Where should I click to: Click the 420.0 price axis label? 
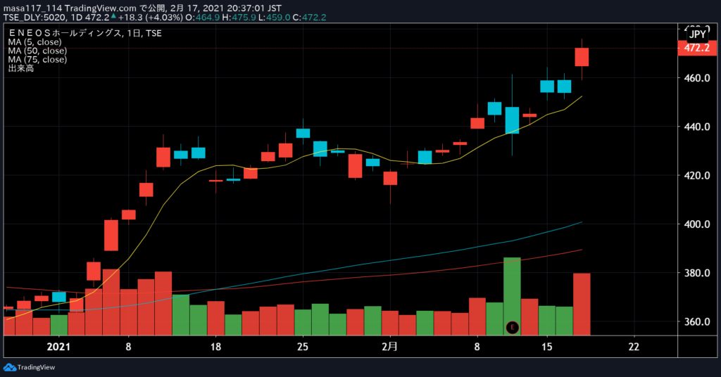[697, 175]
